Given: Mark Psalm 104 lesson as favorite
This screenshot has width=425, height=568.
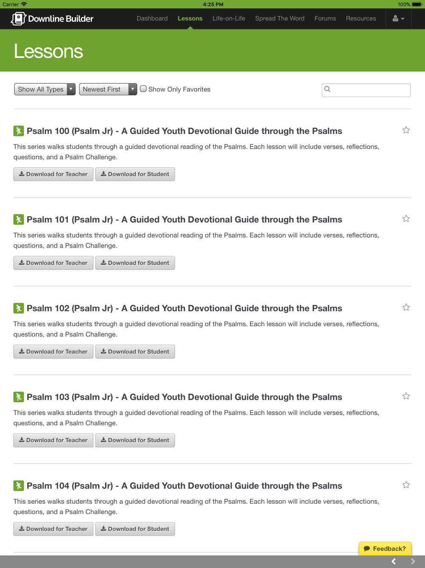Looking at the screenshot, I should pos(406,485).
